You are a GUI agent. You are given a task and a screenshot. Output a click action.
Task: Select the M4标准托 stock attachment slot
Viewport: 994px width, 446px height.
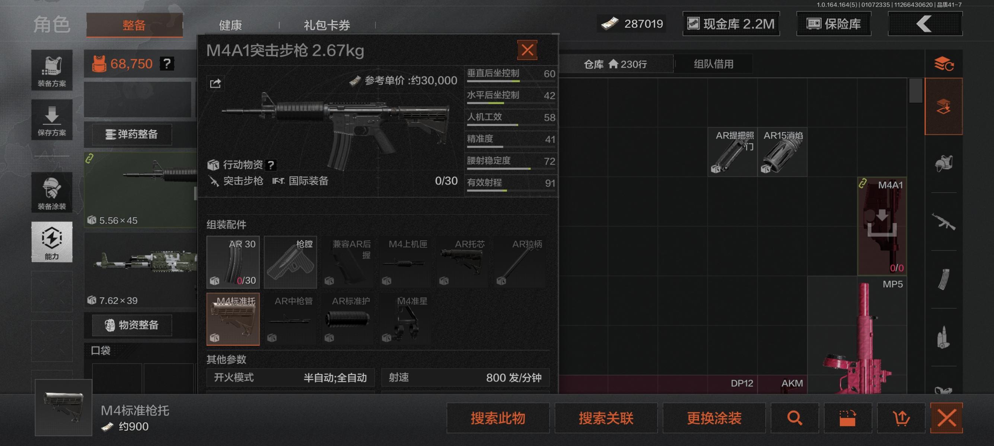233,319
